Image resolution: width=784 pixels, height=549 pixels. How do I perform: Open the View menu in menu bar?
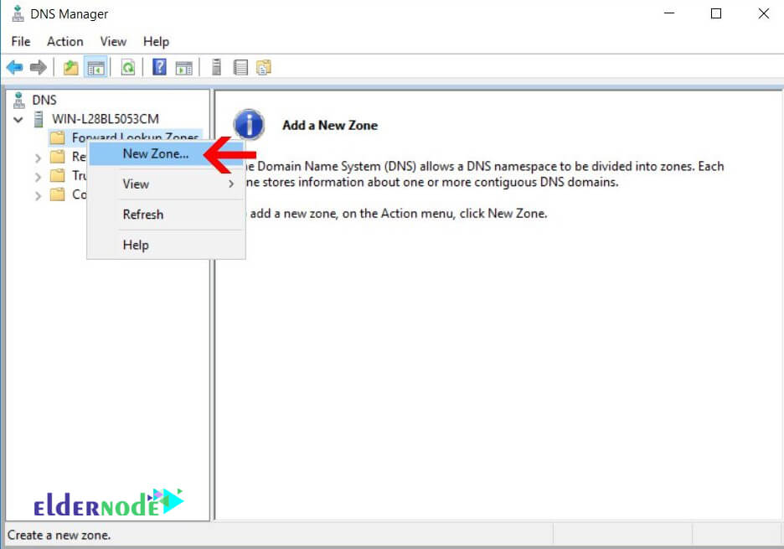(113, 42)
